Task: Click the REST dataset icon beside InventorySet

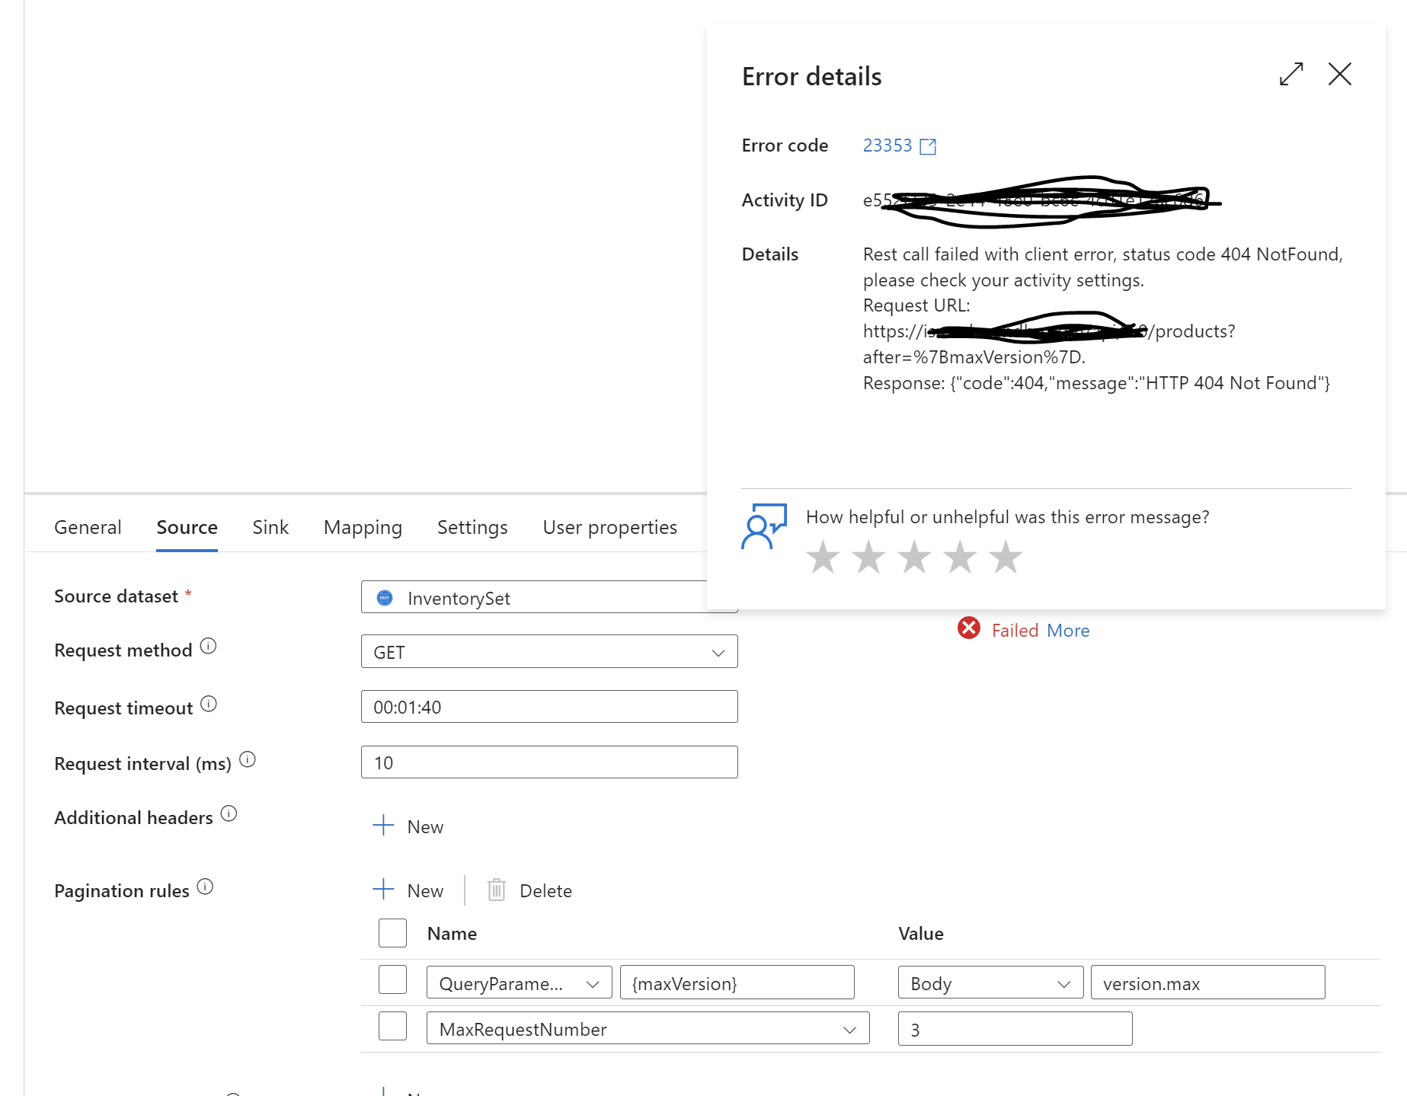Action: tap(385, 598)
